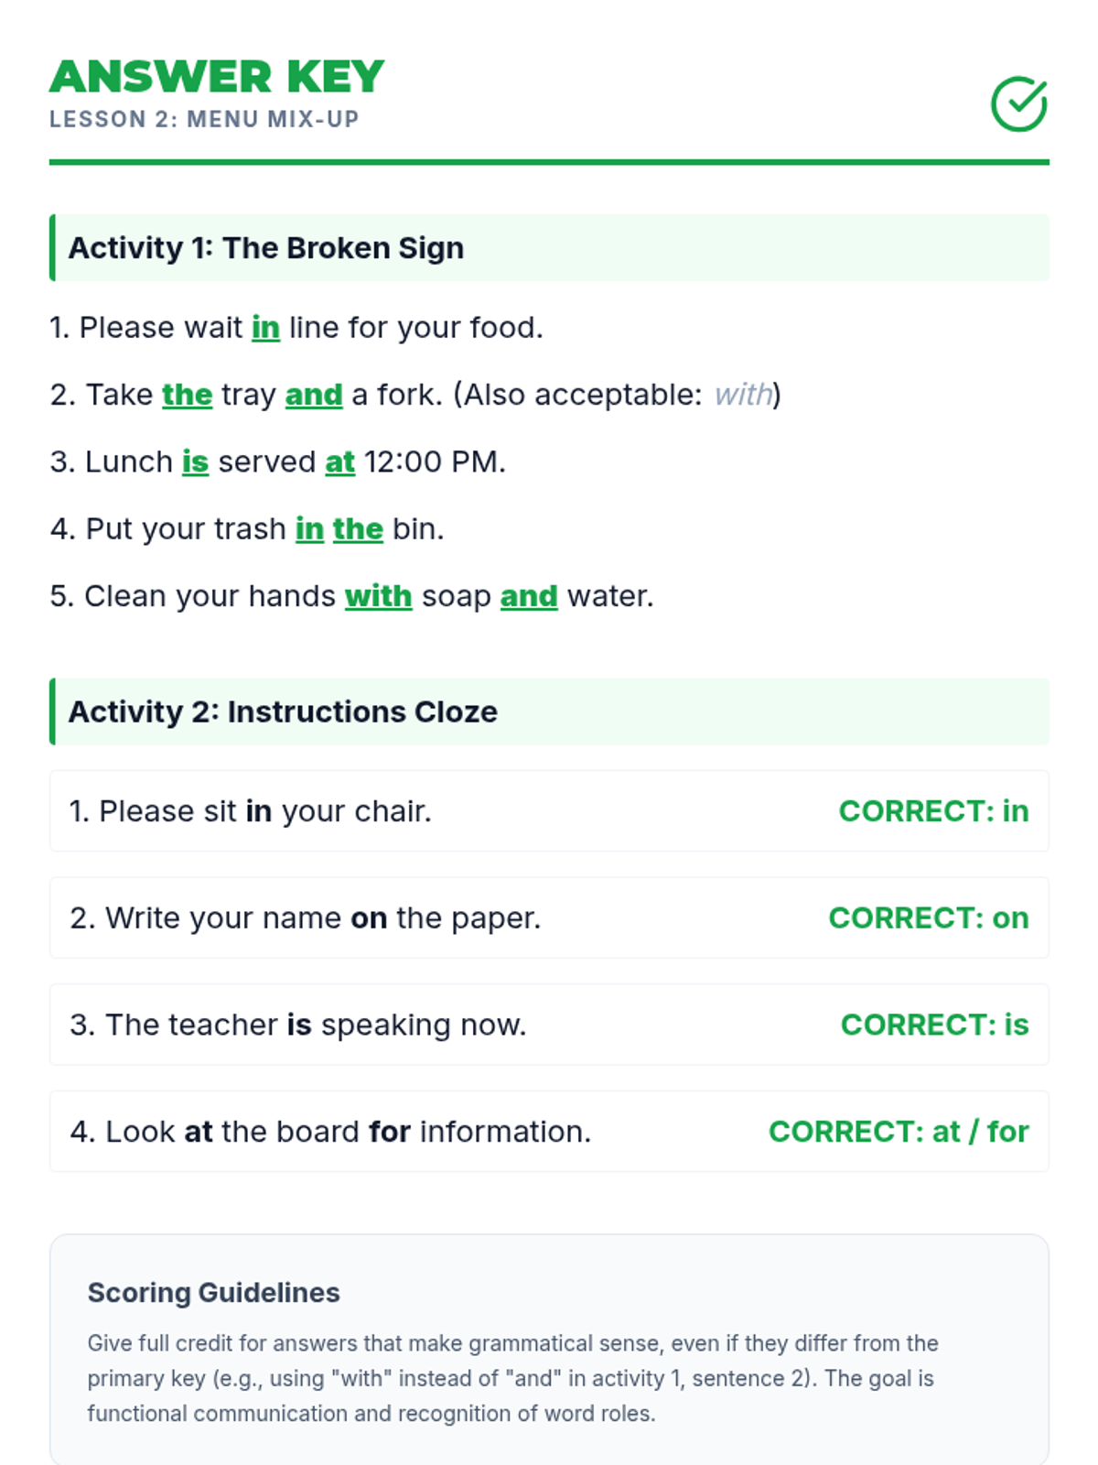Image resolution: width=1098 pixels, height=1465 pixels.
Task: Click underlined 'with' before soap
Action: [378, 596]
